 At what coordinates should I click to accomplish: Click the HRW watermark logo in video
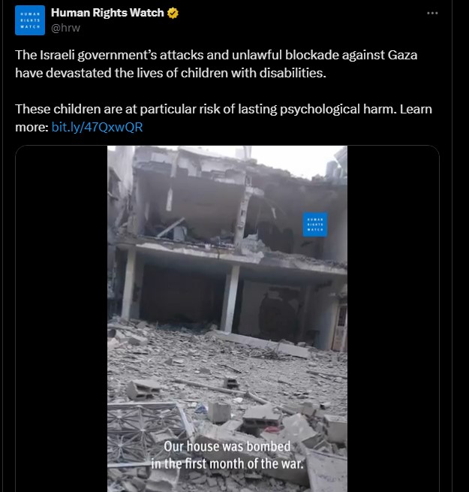point(314,225)
